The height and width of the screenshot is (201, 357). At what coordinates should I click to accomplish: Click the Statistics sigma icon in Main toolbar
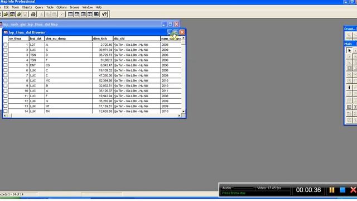pyautogui.click(x=355, y=107)
